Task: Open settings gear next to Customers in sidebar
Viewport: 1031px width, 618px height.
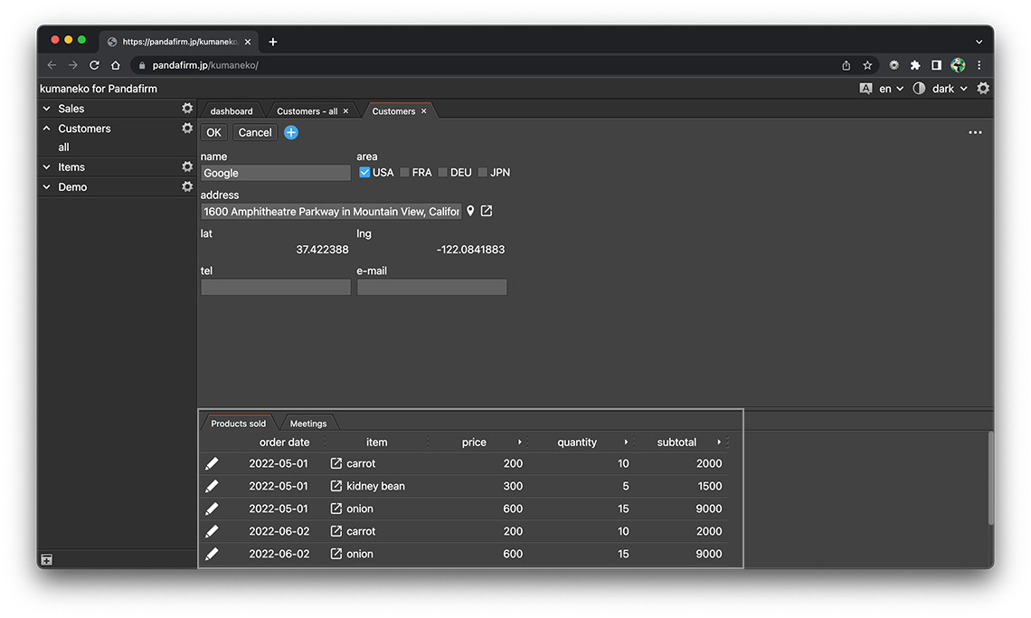Action: click(x=187, y=128)
